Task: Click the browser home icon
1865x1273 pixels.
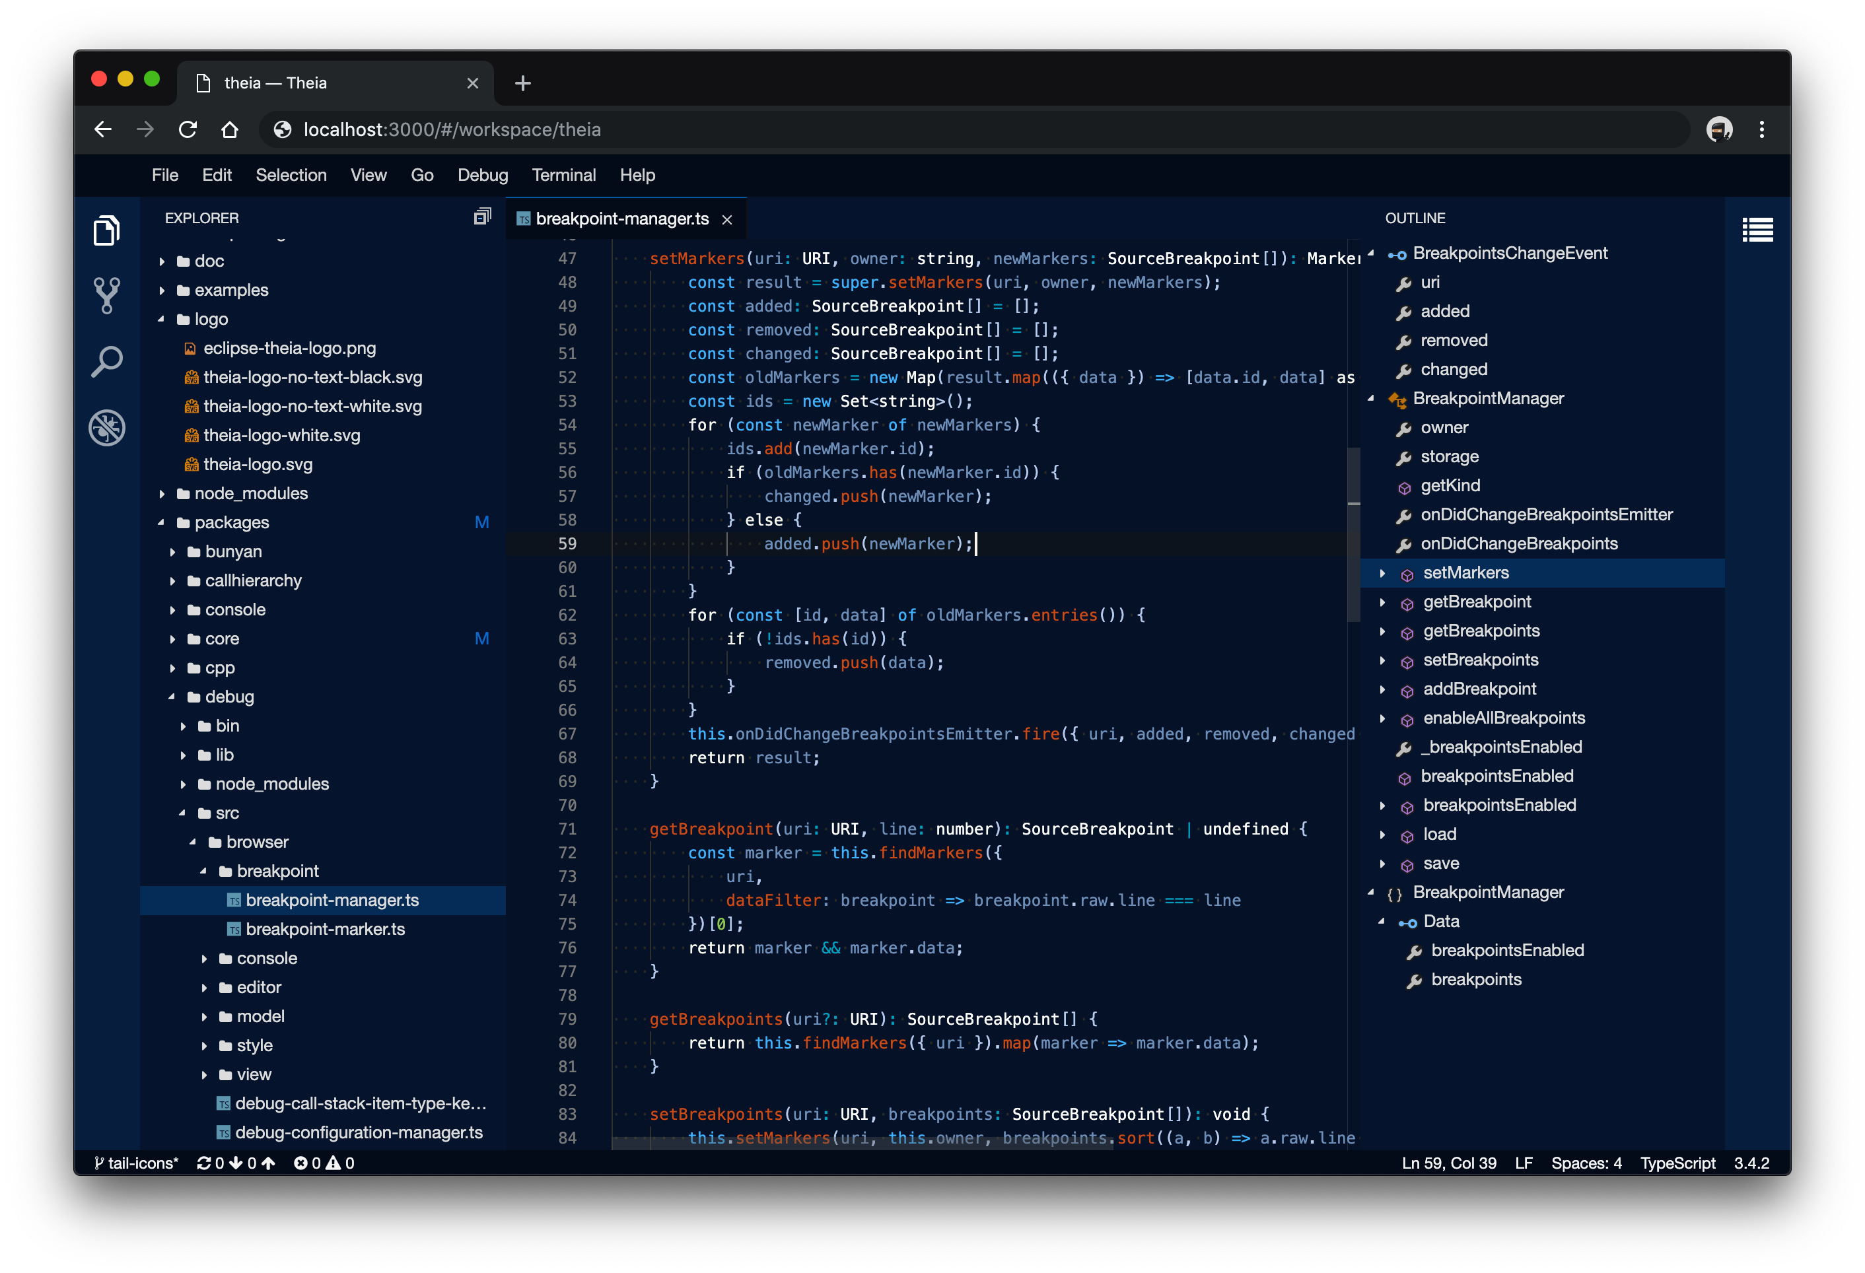Action: 230,129
